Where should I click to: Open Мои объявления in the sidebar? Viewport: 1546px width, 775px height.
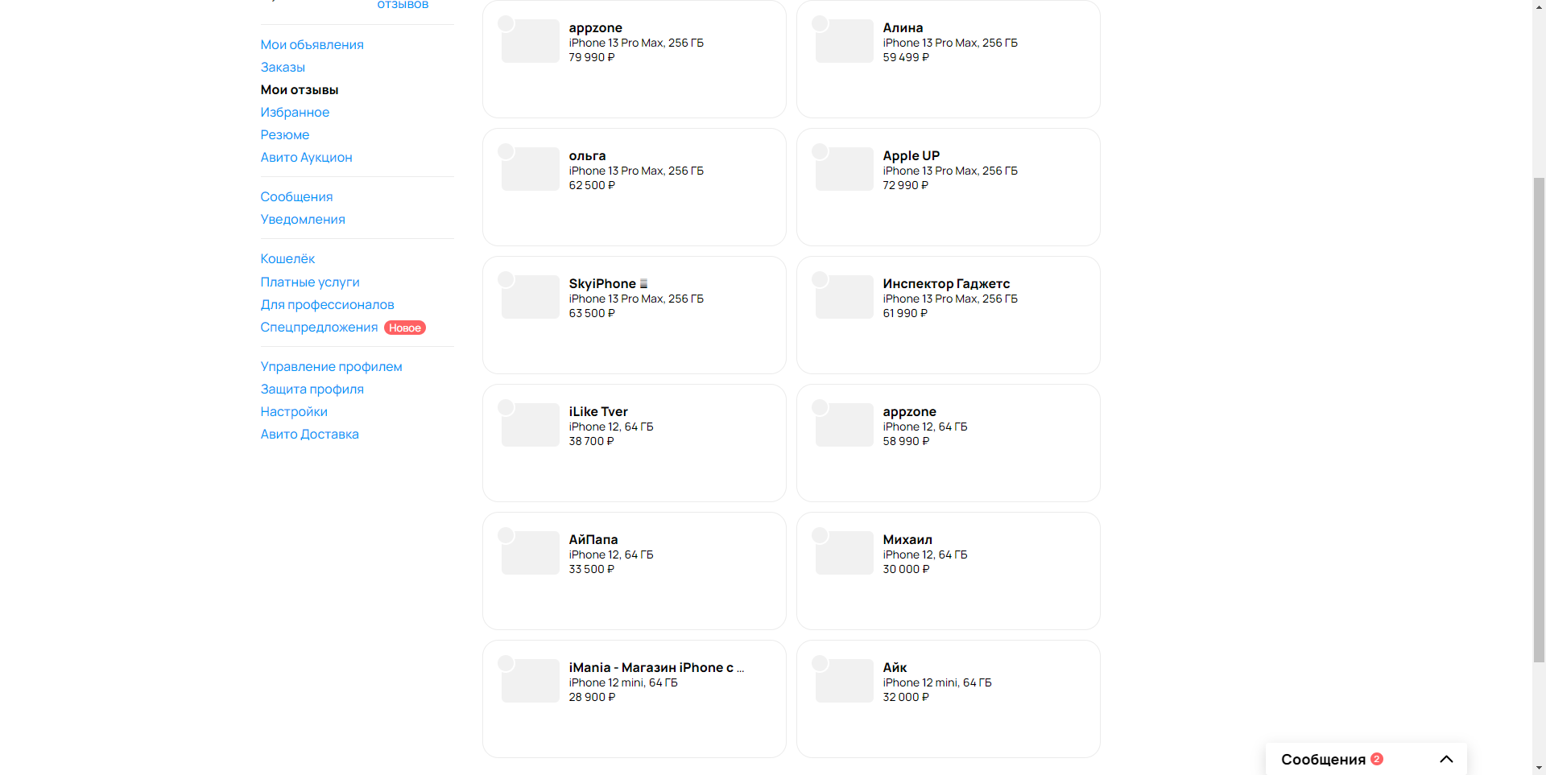312,45
